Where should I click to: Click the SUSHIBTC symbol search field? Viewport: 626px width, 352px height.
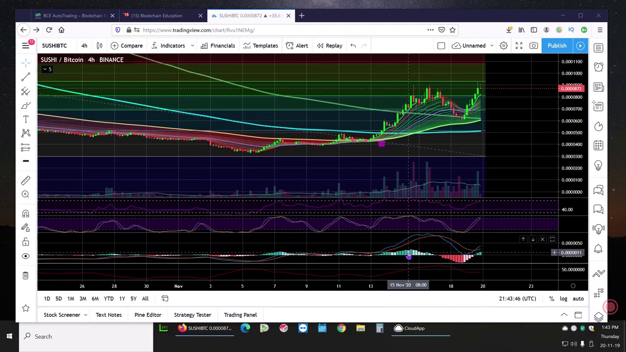pos(54,45)
